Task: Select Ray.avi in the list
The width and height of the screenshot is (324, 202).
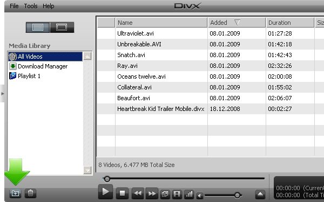Action: [x=127, y=66]
